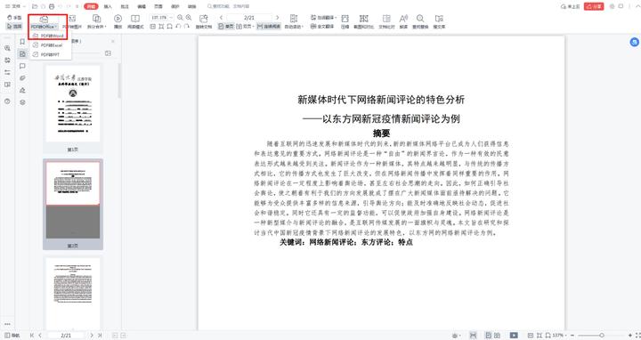The image size is (641, 340).
Task: Switch to the 转换 ribbon tab
Action: (x=191, y=6)
